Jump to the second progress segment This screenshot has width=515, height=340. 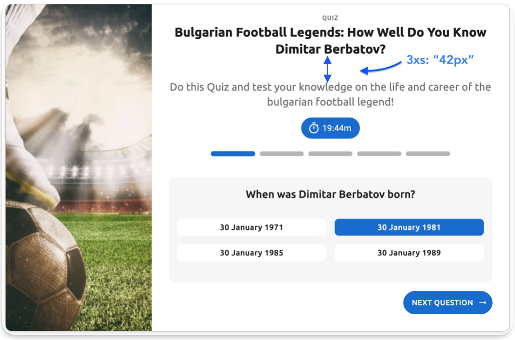coord(282,154)
